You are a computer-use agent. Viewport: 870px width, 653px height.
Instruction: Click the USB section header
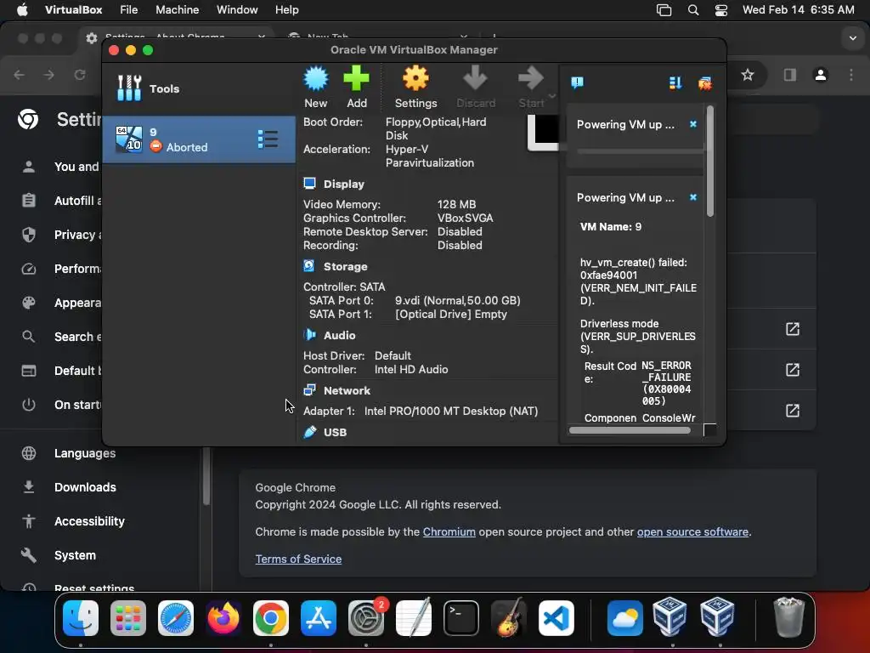point(335,432)
